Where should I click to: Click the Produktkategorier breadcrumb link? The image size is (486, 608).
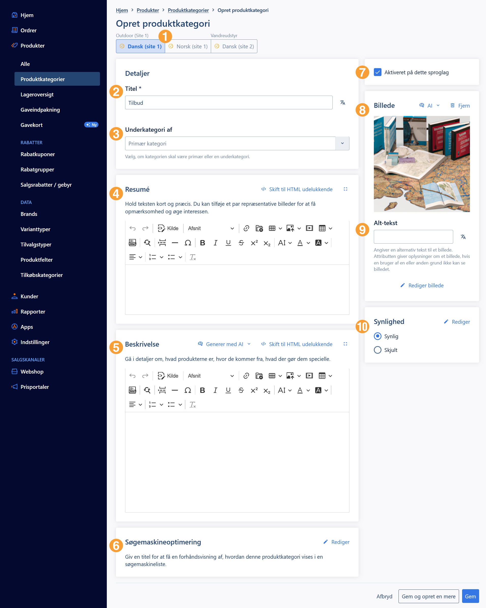(x=188, y=10)
